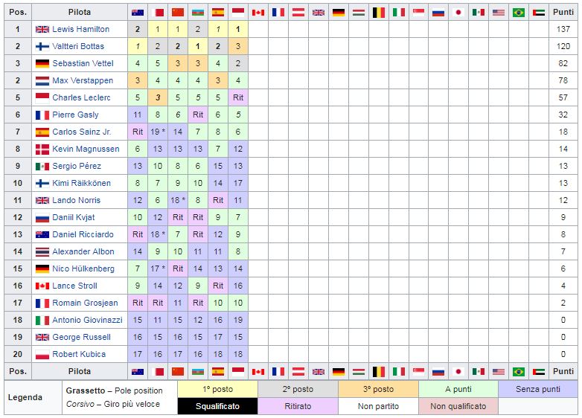Click the Brazilian flag in the bottom header row
The image size is (582, 418).
[x=519, y=372]
